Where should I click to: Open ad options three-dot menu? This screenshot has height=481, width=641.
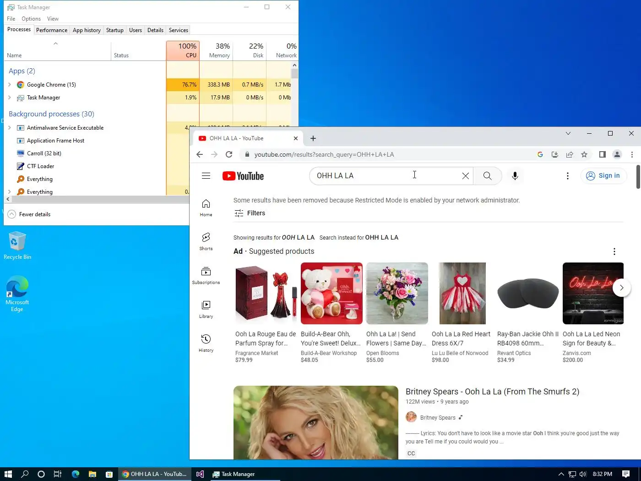[614, 251]
